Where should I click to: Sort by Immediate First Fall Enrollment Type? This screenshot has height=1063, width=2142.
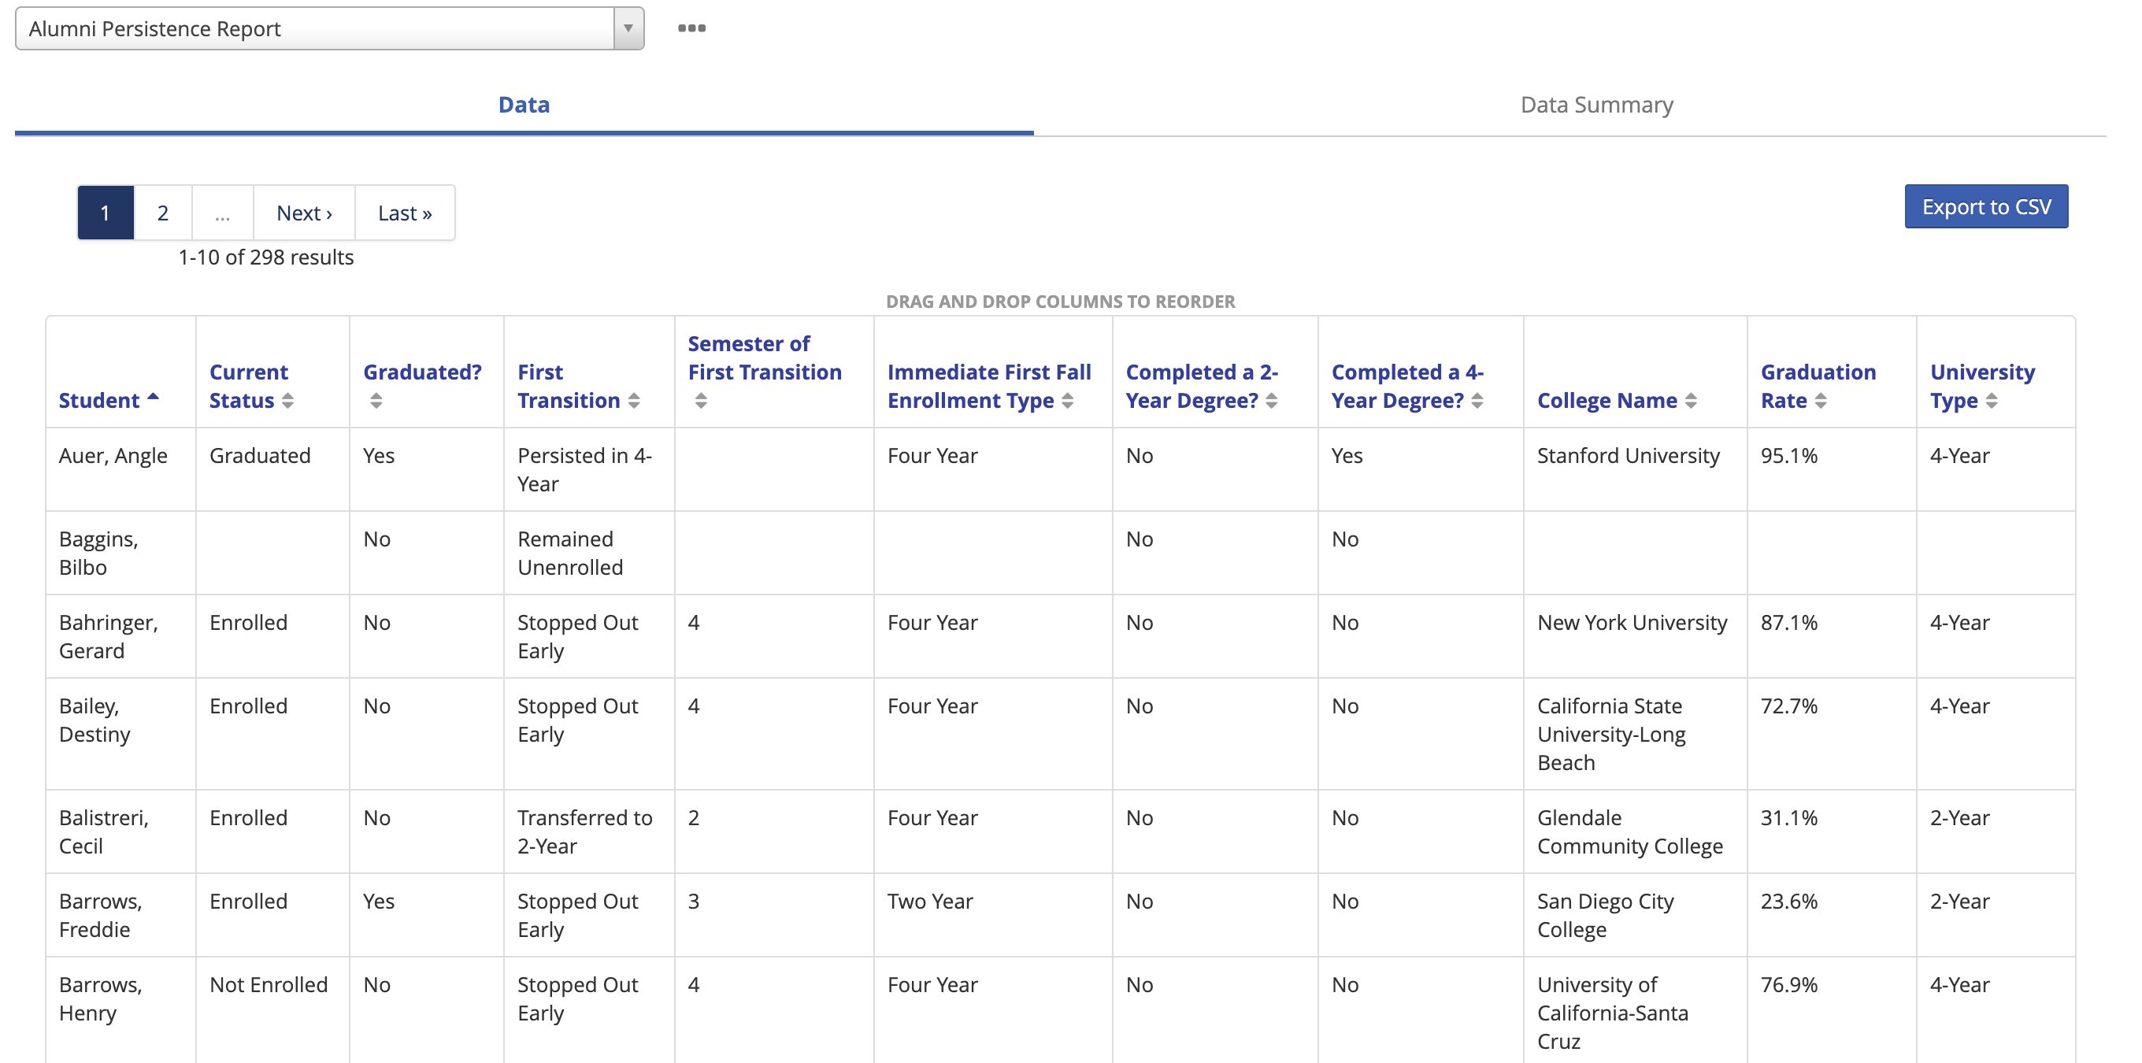point(1068,401)
